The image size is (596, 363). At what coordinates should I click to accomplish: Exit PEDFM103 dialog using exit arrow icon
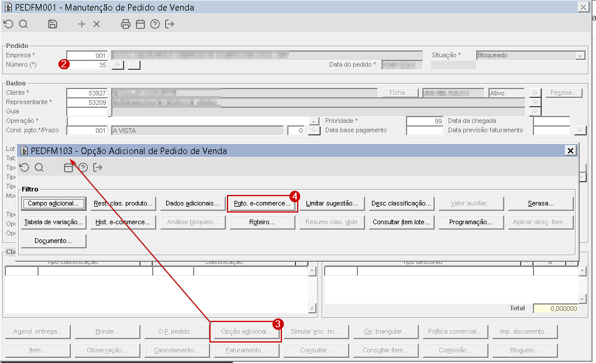(x=98, y=168)
